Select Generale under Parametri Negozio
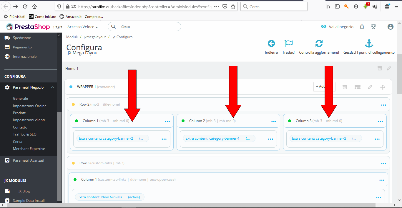Screen dimensions: 402x208 [21, 98]
